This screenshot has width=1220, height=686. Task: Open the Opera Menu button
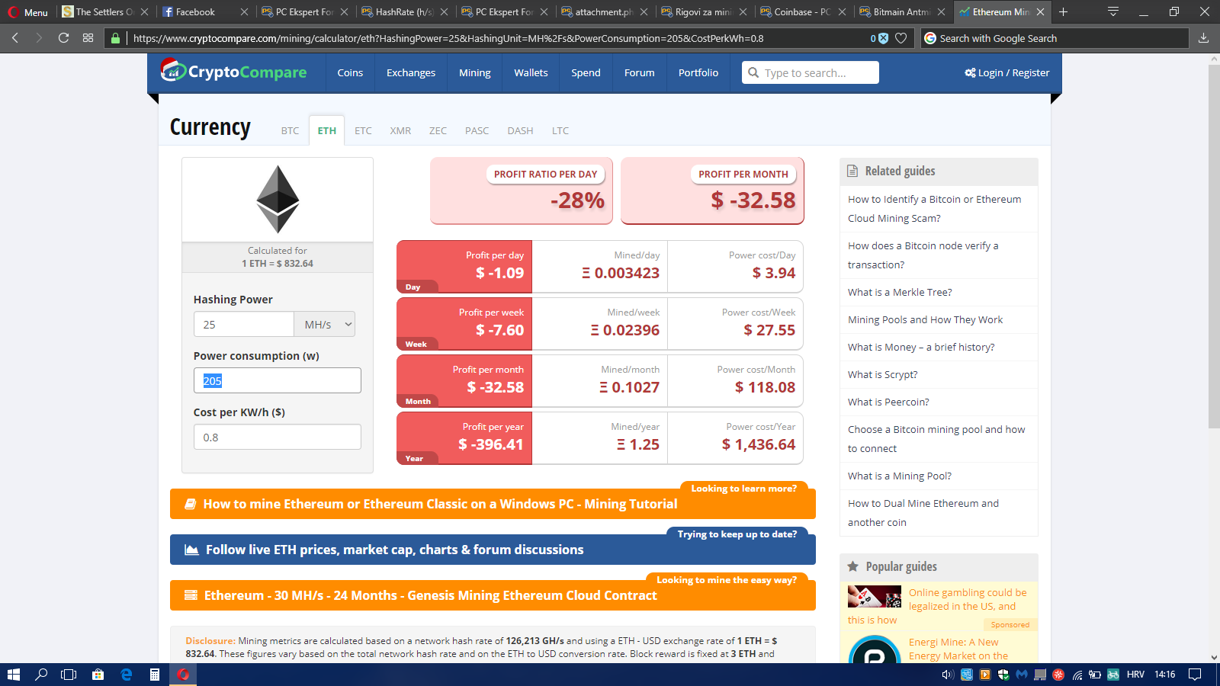pyautogui.click(x=28, y=12)
